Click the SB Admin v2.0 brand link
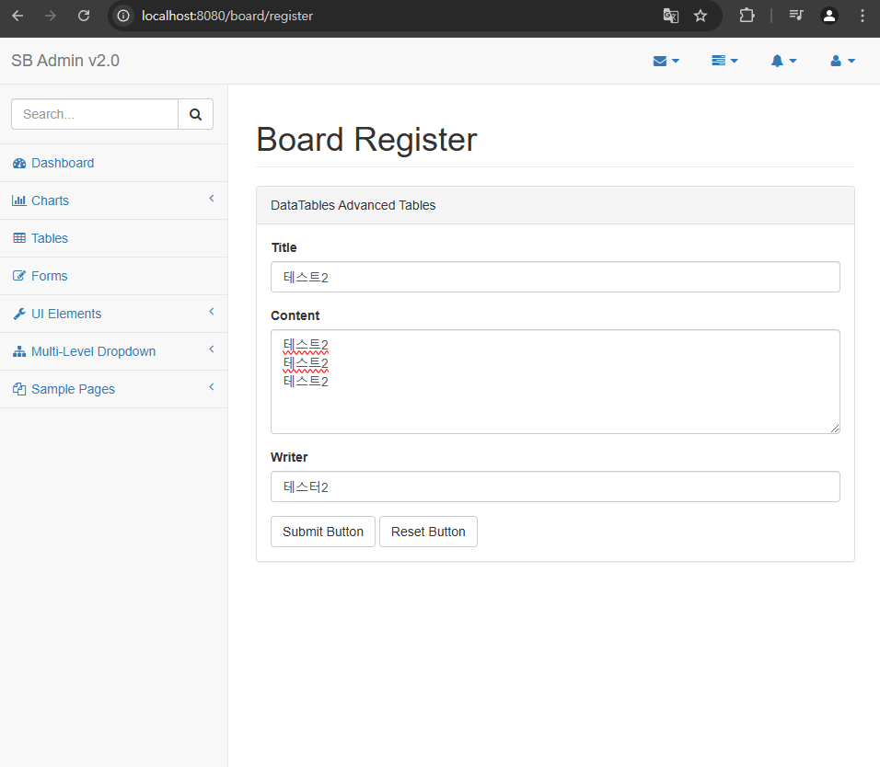This screenshot has height=767, width=880. click(x=65, y=61)
